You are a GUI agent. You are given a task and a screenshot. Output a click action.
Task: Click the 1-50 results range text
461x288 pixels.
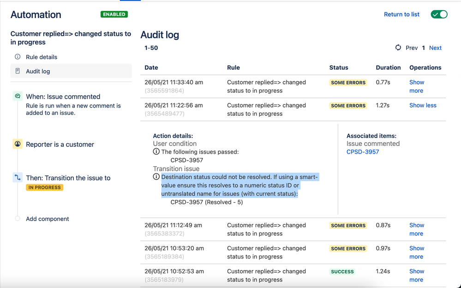(x=151, y=48)
